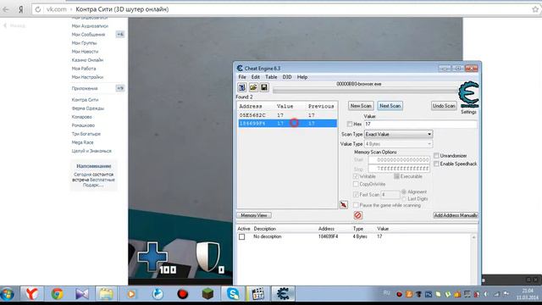Click the Undo Scan button

(x=444, y=106)
